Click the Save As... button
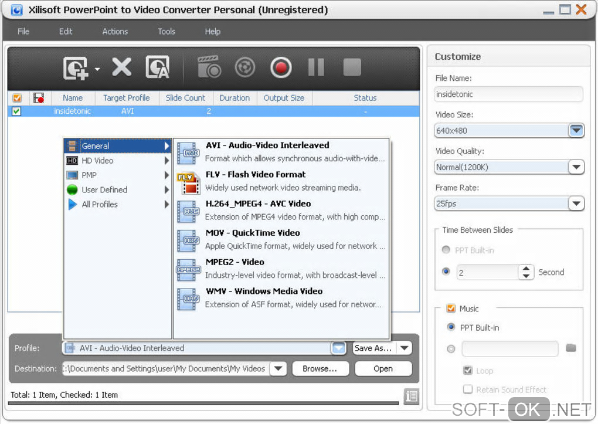 click(x=374, y=348)
